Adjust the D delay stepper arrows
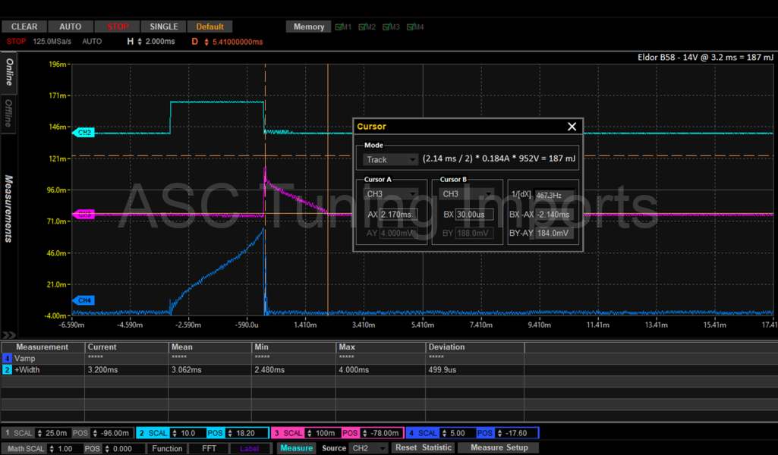This screenshot has height=455, width=778. pos(206,42)
